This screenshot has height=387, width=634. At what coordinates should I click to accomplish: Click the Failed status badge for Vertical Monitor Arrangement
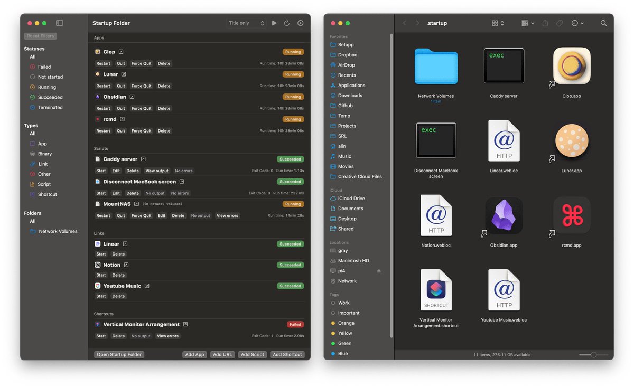point(295,325)
